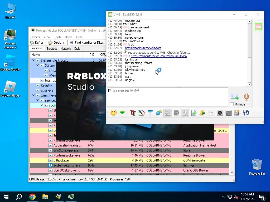The height and width of the screenshot is (202, 270).
Task: Click the chat scrollbar down arrow
Action: click(249, 84)
